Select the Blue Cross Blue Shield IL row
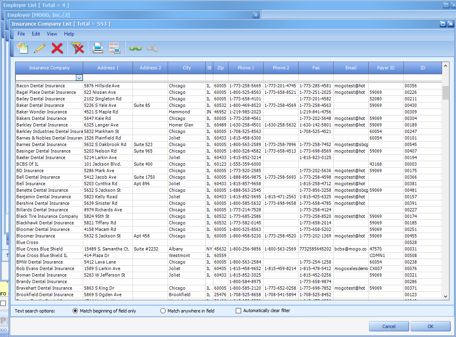 228,255
